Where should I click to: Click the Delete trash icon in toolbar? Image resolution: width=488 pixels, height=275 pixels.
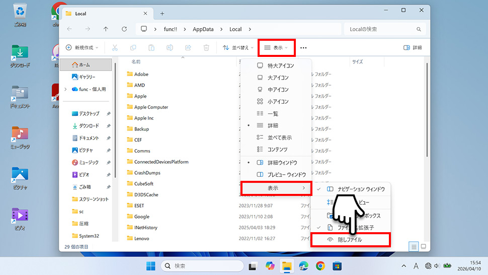206,48
